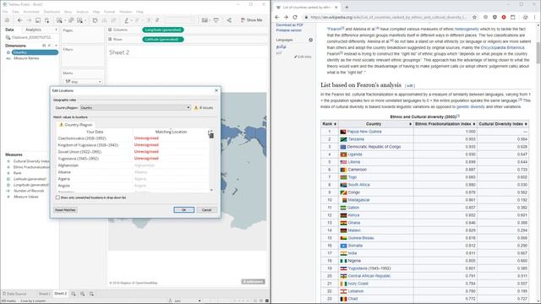541x304 pixels.
Task: Click the swap rows and columns icon
Action: pos(95,20)
